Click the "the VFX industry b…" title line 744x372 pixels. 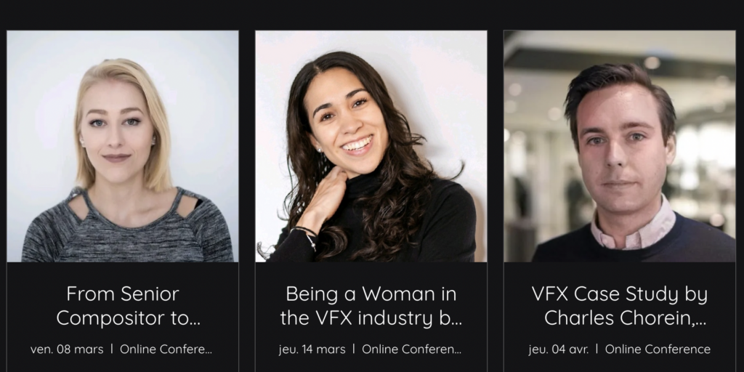click(371, 318)
